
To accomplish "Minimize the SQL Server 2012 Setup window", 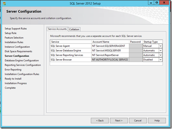I will pyautogui.click(x=151, y=2).
